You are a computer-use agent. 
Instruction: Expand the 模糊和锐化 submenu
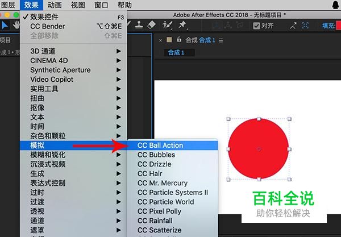coord(73,155)
